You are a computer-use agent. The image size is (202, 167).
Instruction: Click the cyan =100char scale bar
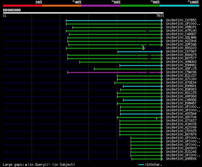point(141,164)
